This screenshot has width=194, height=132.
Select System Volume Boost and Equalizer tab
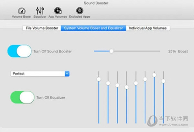click(x=93, y=28)
